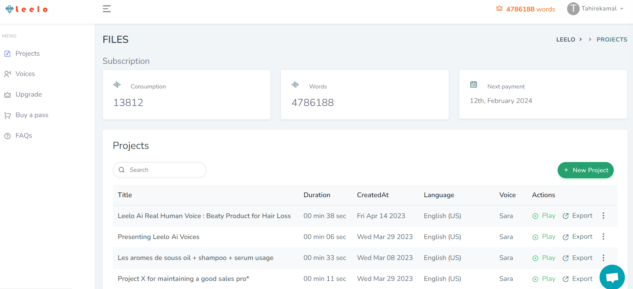The height and width of the screenshot is (289, 633).
Task: Click the date 12th, February 2024
Action: point(501,101)
